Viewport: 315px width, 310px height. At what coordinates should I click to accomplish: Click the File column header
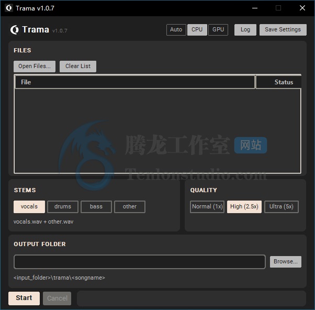[x=135, y=82]
